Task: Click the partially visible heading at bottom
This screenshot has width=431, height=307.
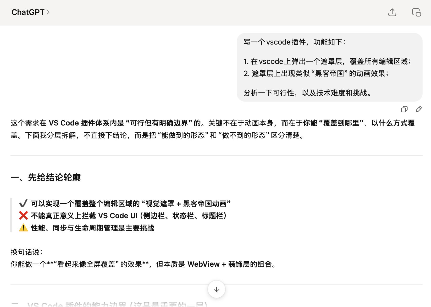Action: [x=117, y=304]
